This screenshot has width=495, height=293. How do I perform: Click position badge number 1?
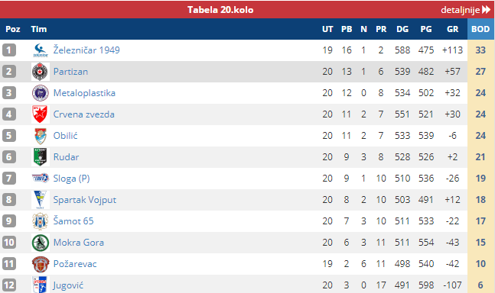point(9,50)
